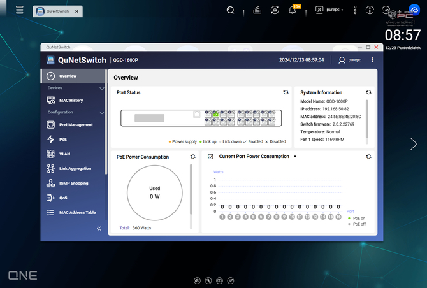Collapse sidebar with double-chevron button
The image size is (427, 288).
[99, 228]
